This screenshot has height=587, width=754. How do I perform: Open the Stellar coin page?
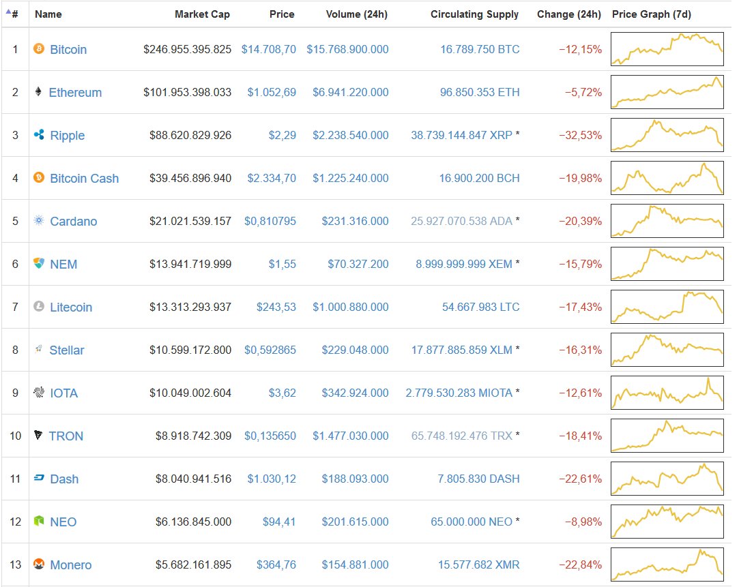(67, 350)
